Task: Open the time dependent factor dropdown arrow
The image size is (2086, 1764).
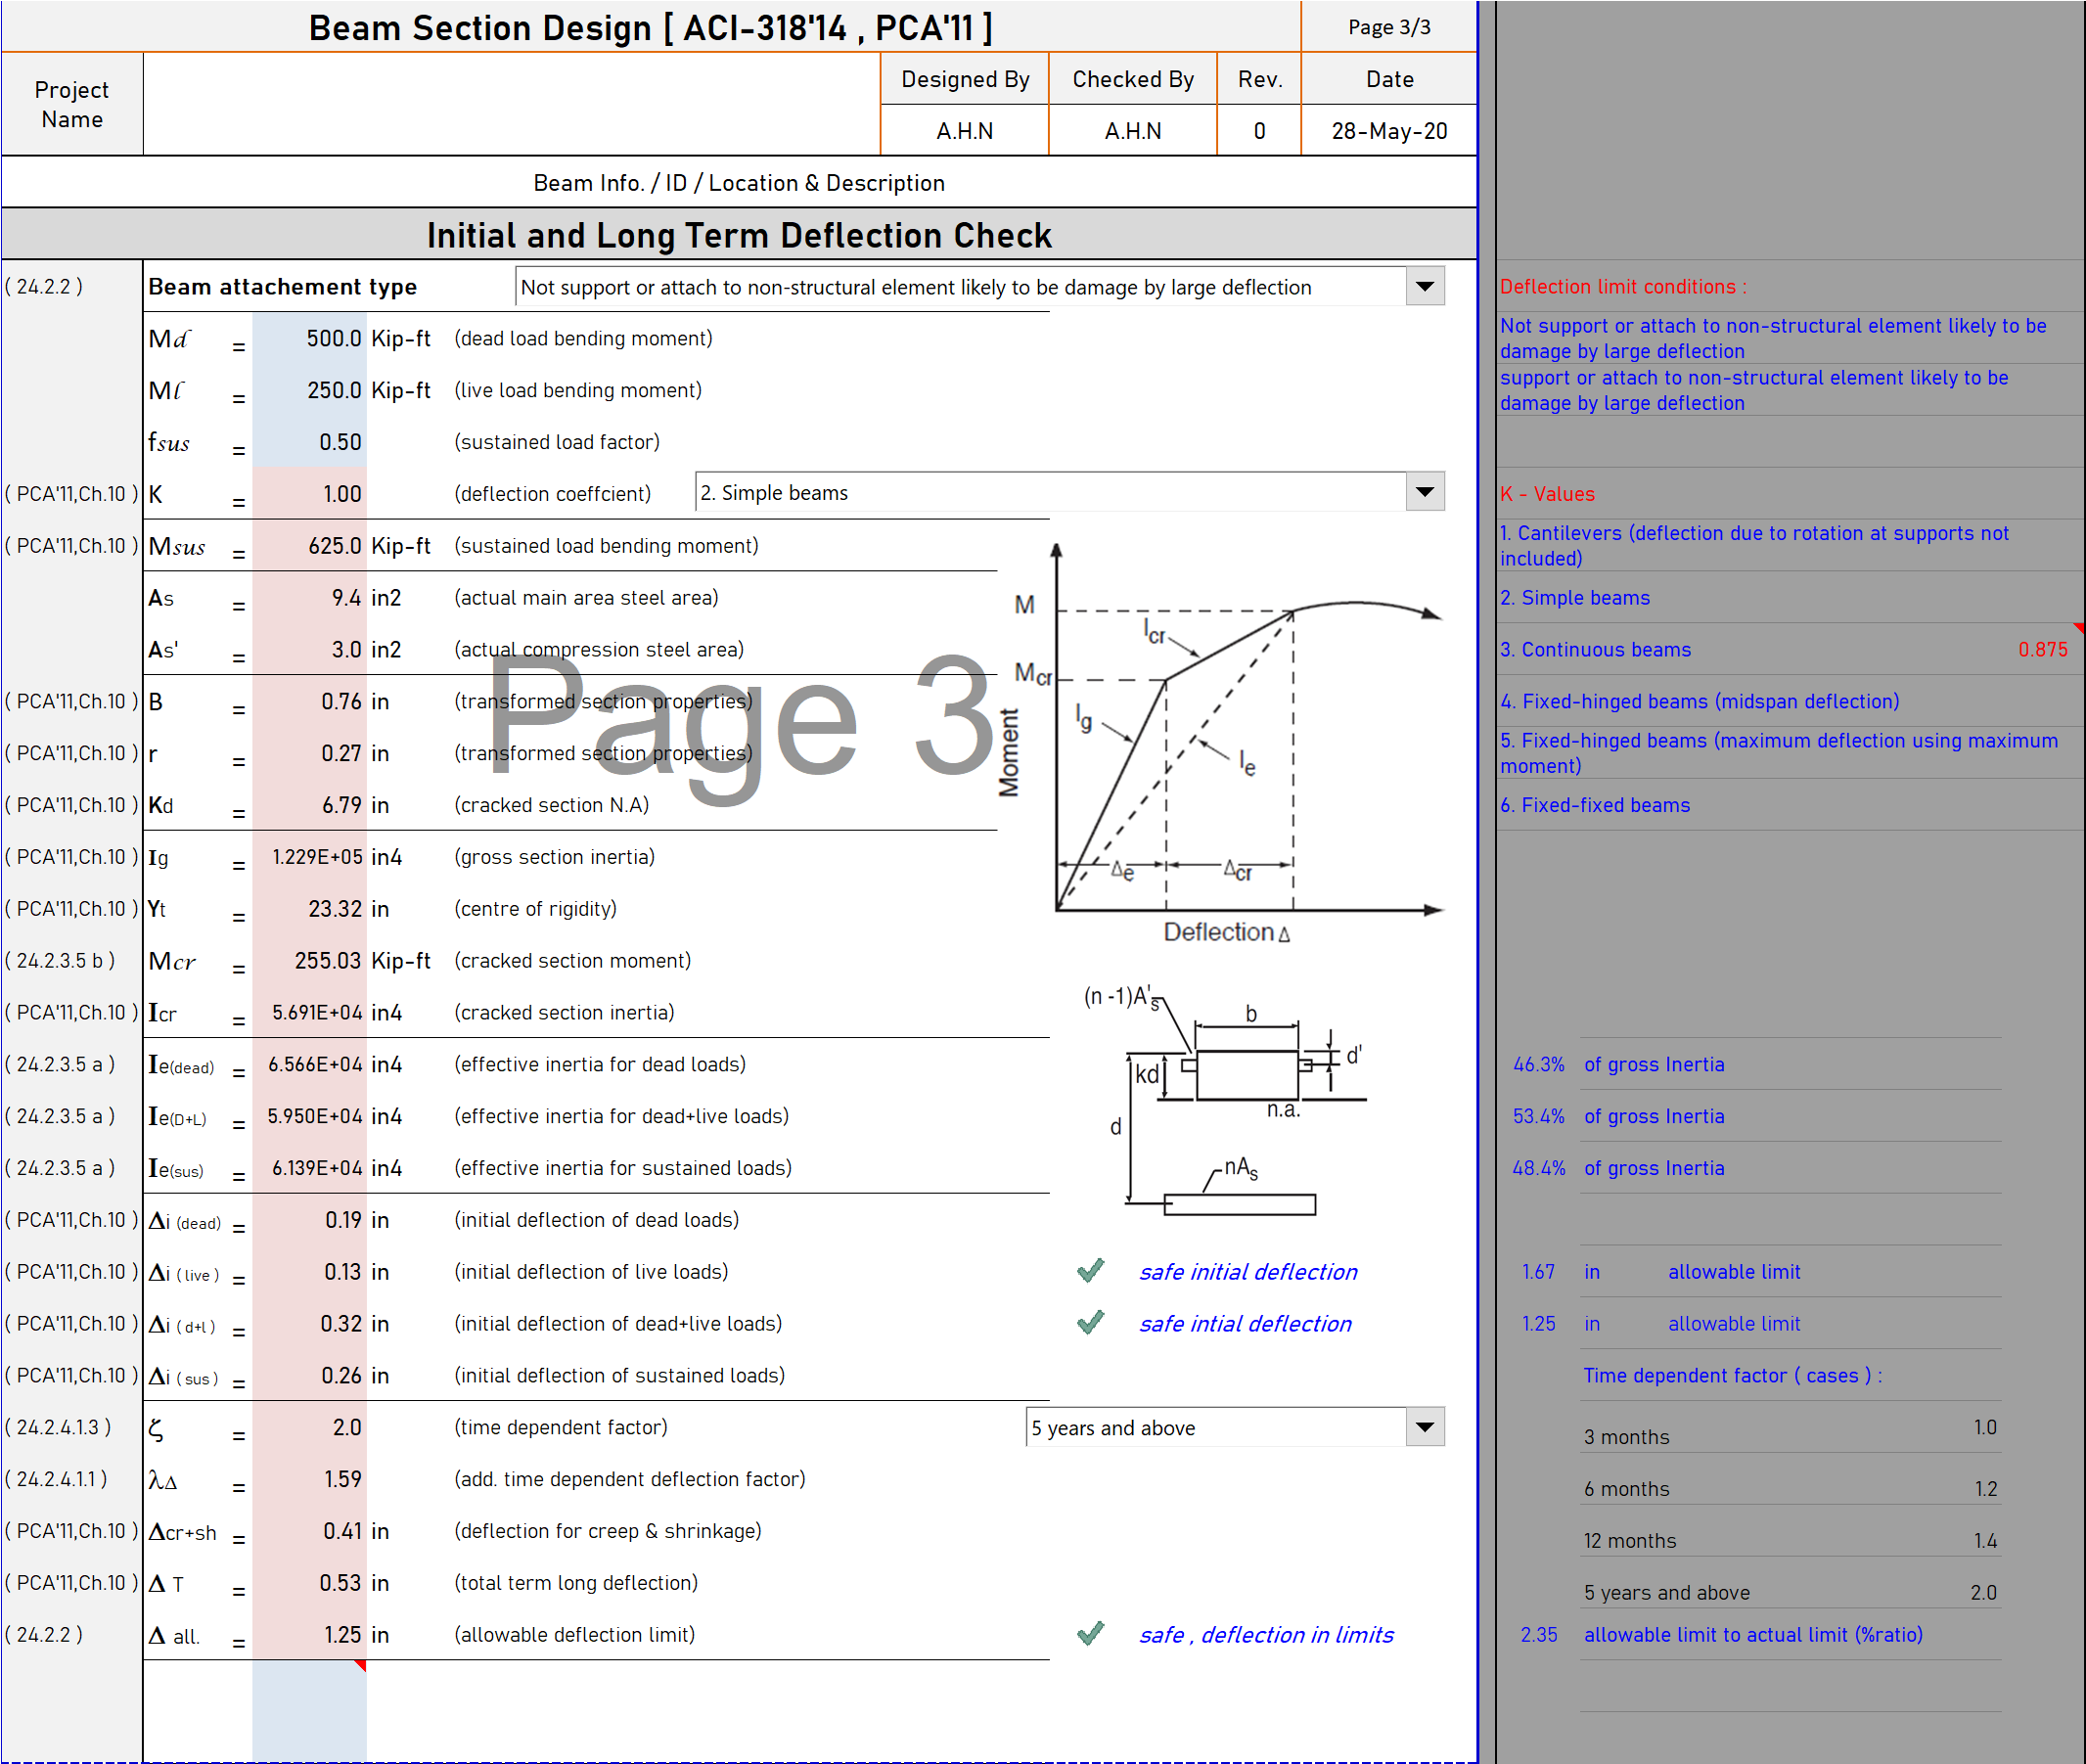Action: pos(1424,1427)
